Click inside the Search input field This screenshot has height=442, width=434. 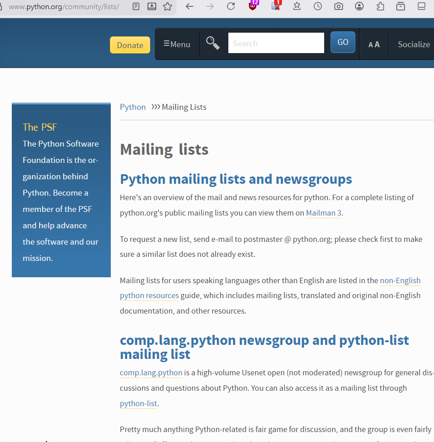(x=276, y=43)
